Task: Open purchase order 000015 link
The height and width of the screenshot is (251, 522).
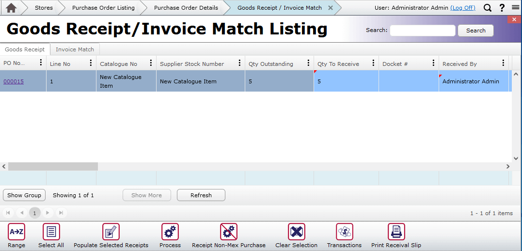Action: (x=14, y=81)
